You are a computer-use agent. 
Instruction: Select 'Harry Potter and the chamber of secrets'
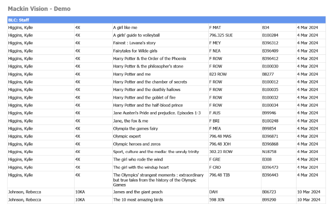[150, 82]
